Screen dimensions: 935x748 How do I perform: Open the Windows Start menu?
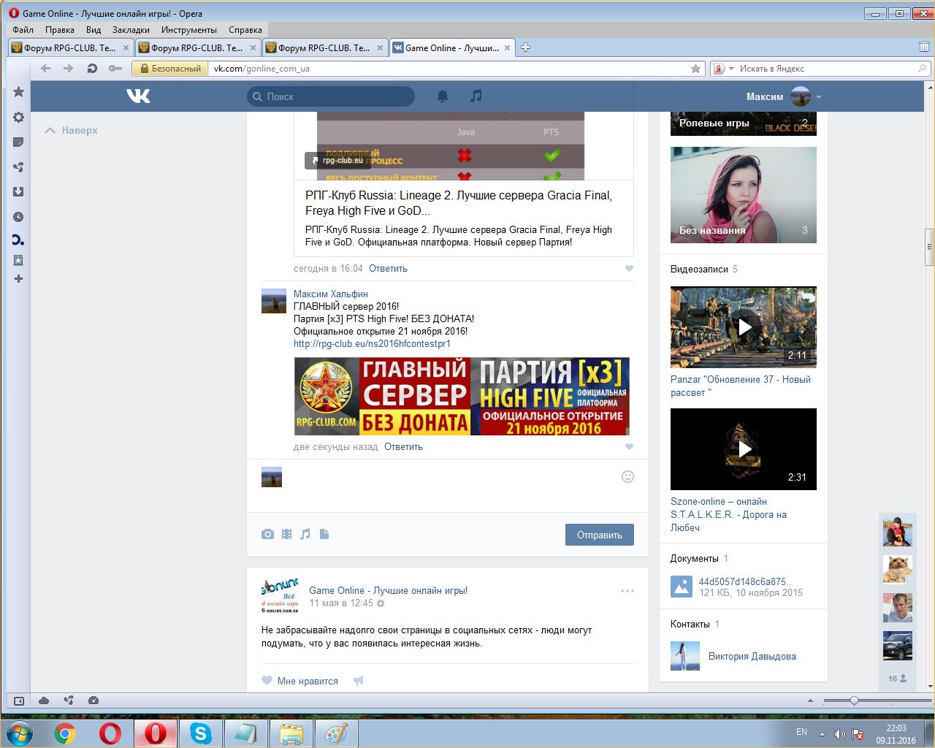19,733
